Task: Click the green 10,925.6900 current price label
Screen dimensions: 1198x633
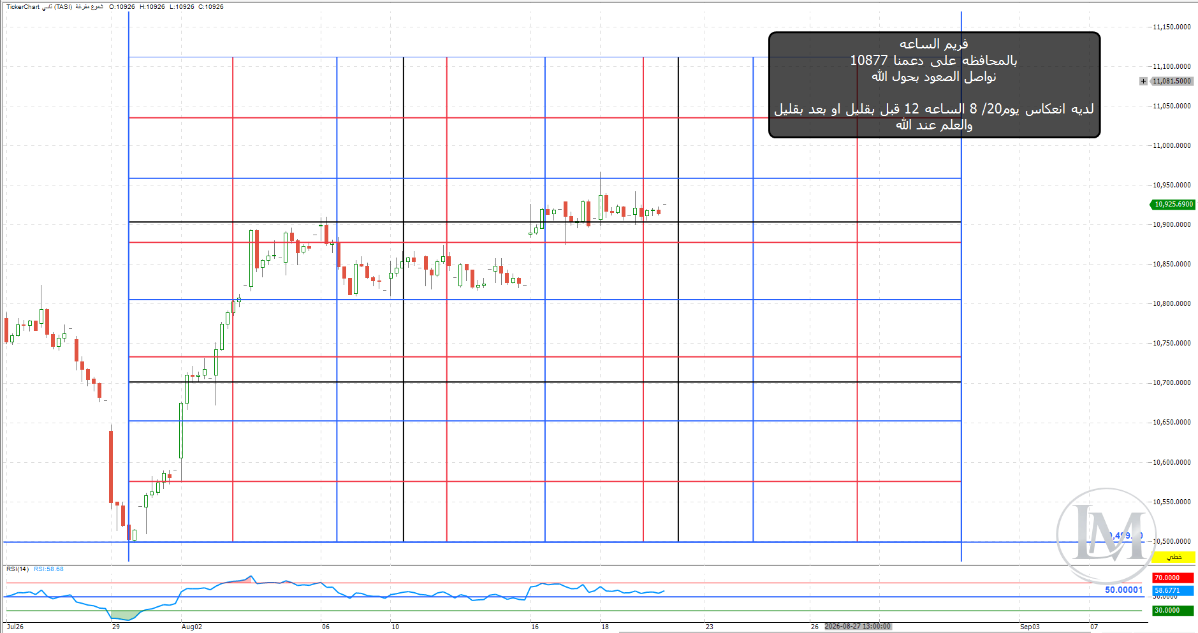Action: click(x=1173, y=204)
